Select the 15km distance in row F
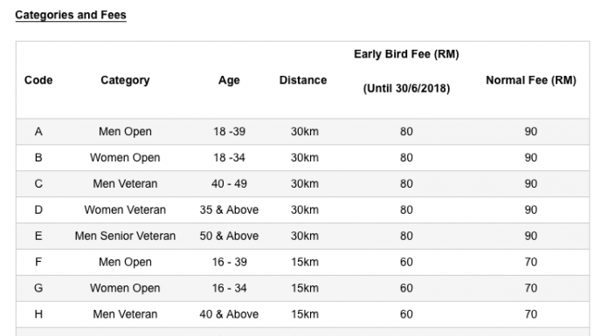The image size is (608, 336). [x=305, y=262]
